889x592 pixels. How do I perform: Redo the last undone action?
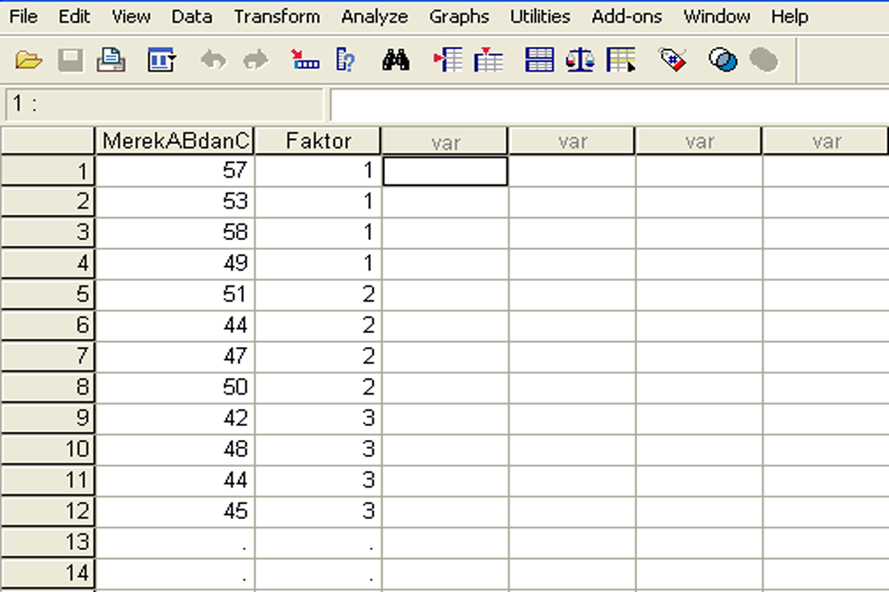(255, 59)
